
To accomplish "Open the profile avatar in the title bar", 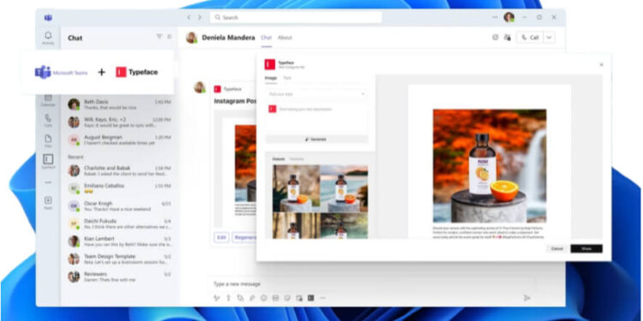I will [x=509, y=17].
